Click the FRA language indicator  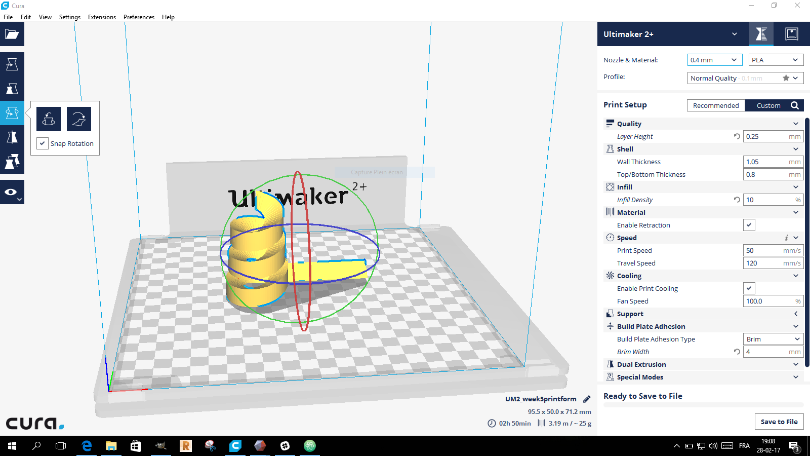tap(744, 446)
